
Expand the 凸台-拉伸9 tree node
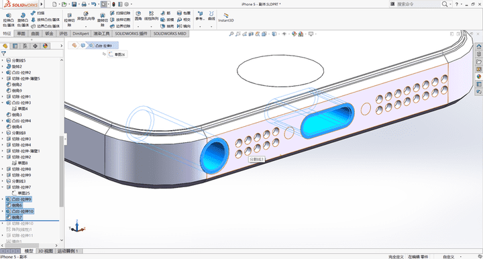(3, 199)
